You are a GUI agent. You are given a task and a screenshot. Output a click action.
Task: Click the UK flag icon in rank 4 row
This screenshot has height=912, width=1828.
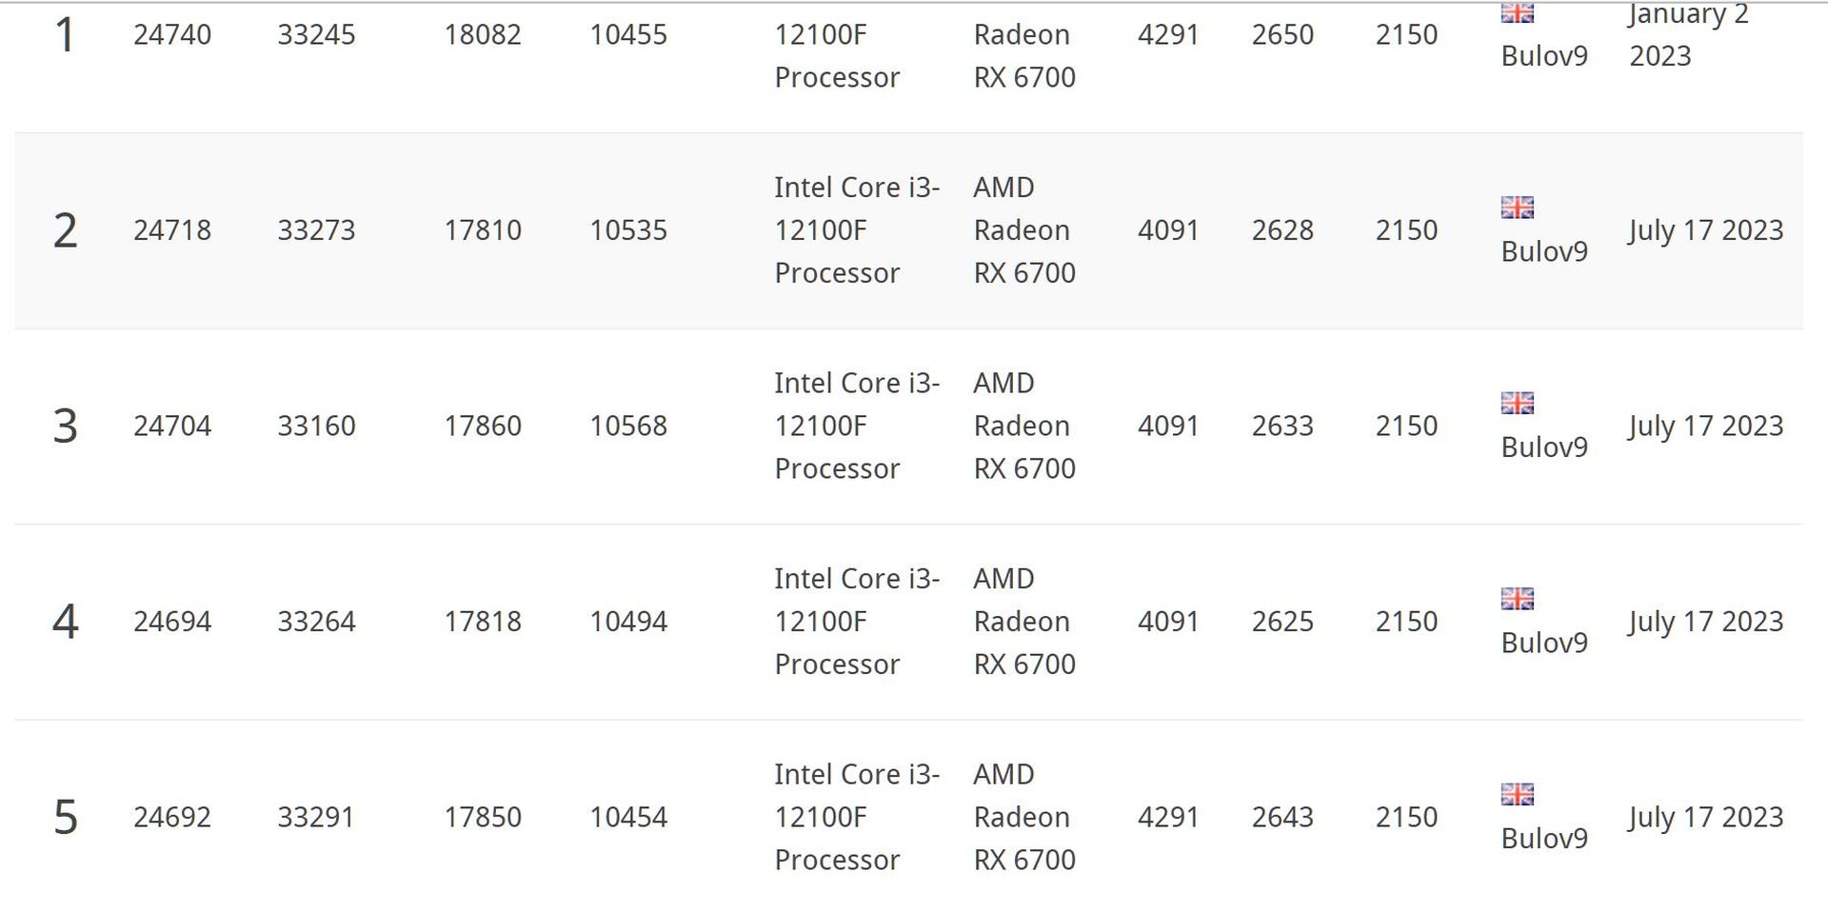tap(1517, 599)
